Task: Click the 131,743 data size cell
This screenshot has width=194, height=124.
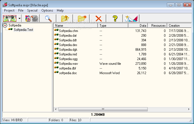Action: click(141, 31)
